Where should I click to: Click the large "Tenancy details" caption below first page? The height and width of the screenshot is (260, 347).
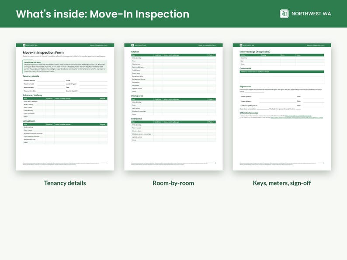pyautogui.click(x=65, y=183)
